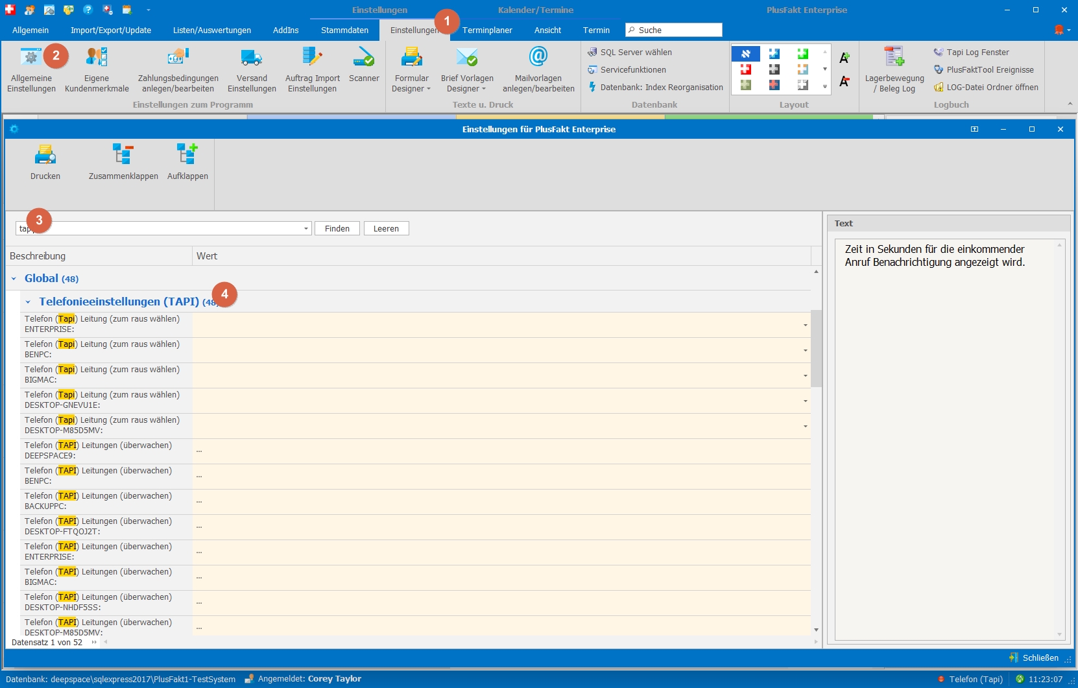Run Datenbank: Index Reorganisation
The height and width of the screenshot is (688, 1078).
pyautogui.click(x=655, y=87)
